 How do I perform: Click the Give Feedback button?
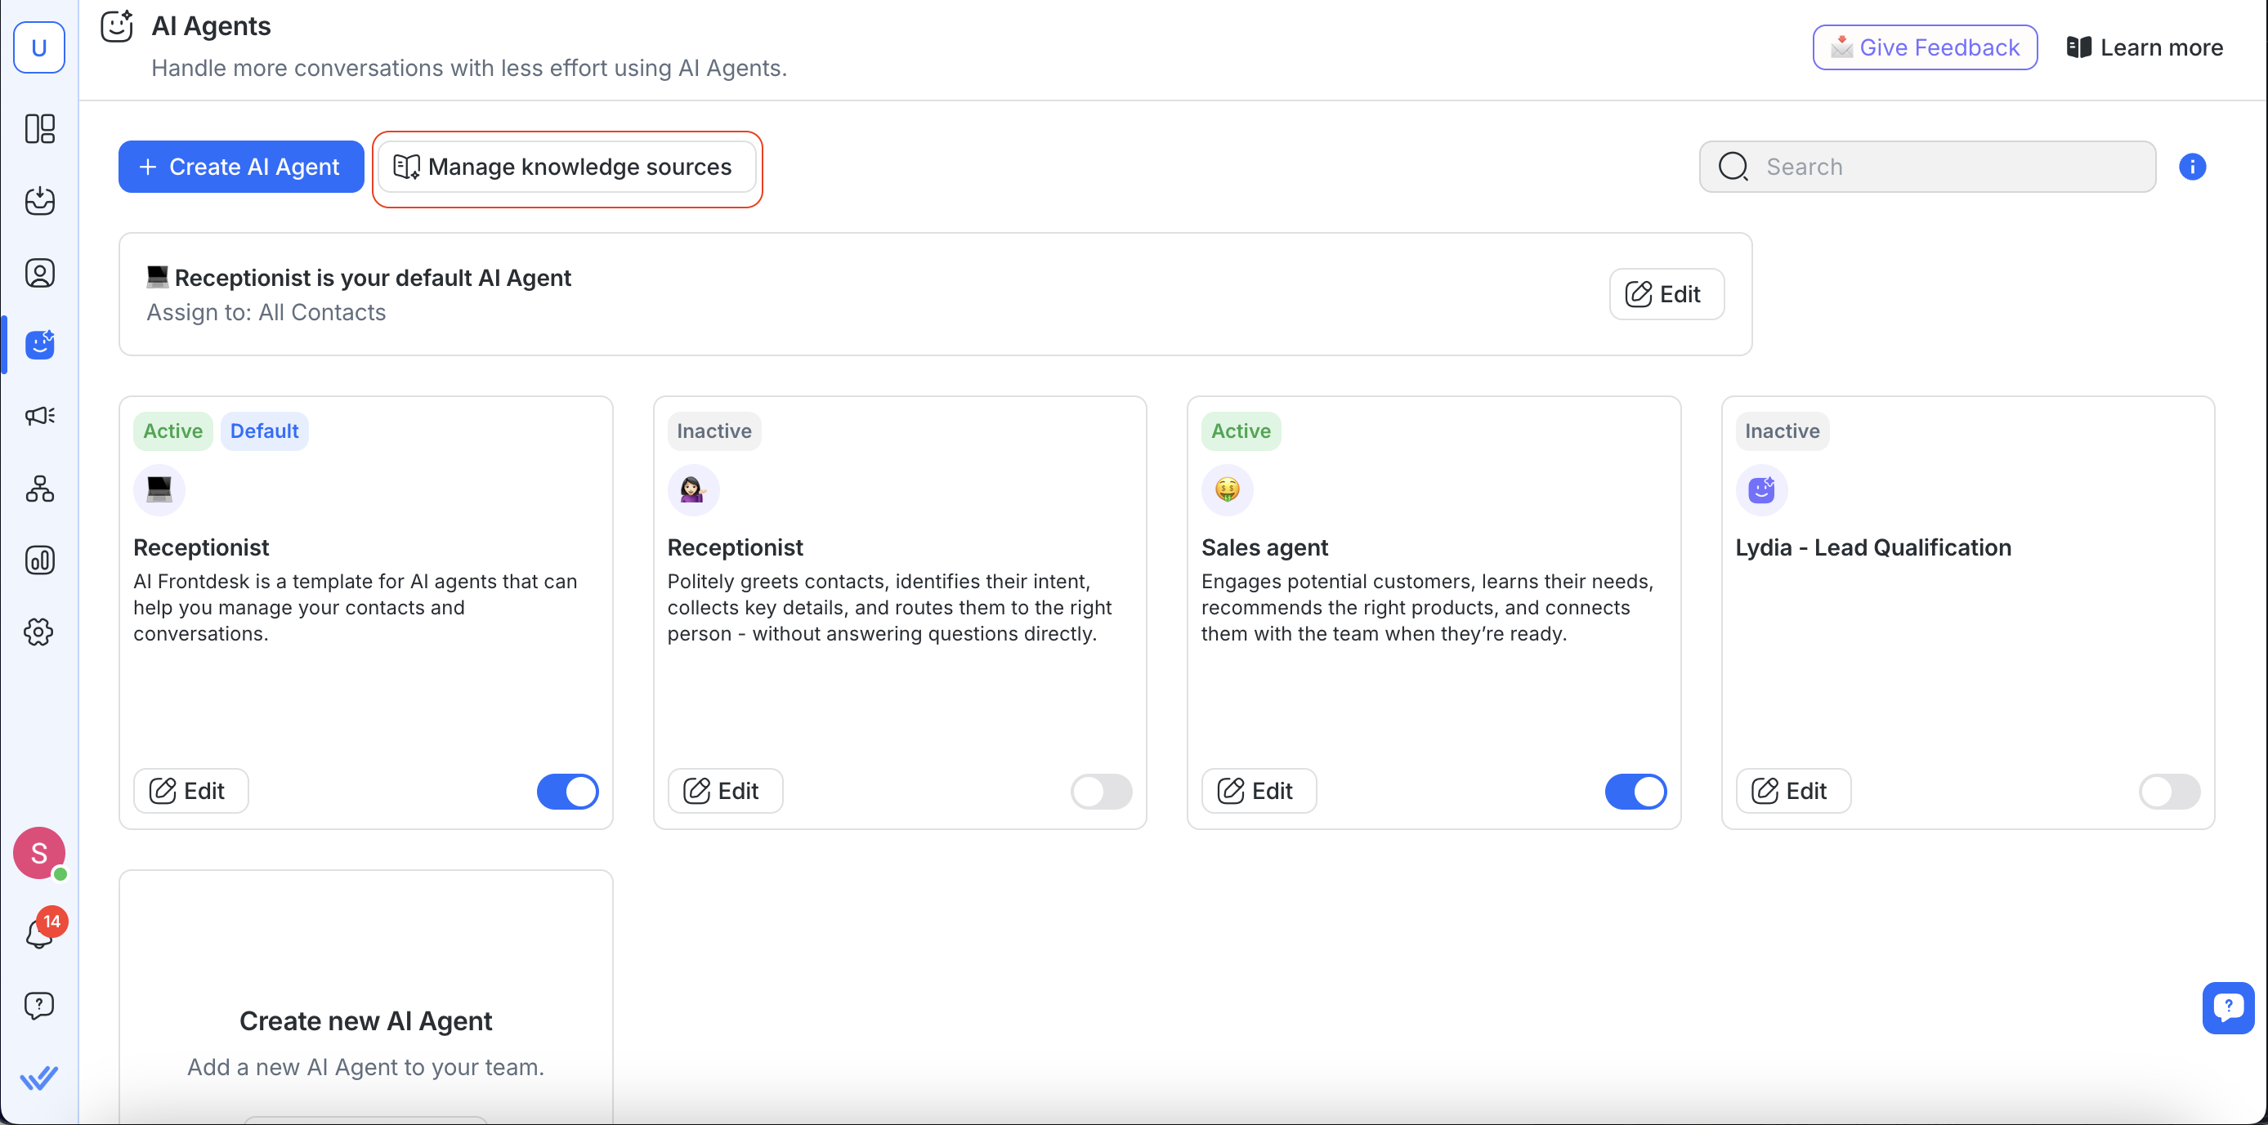(1925, 47)
